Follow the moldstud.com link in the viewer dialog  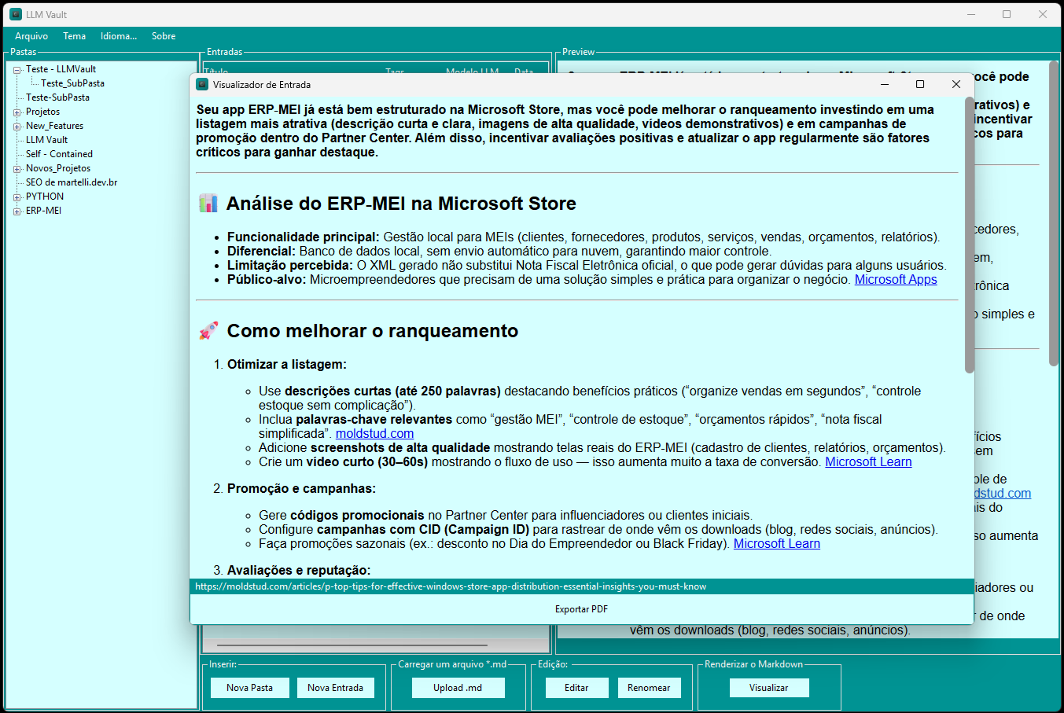pos(374,434)
